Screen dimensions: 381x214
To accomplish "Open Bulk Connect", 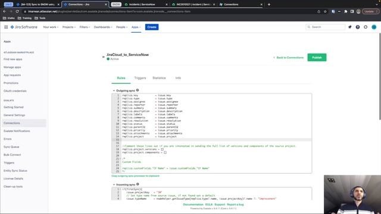I will click(12, 155).
